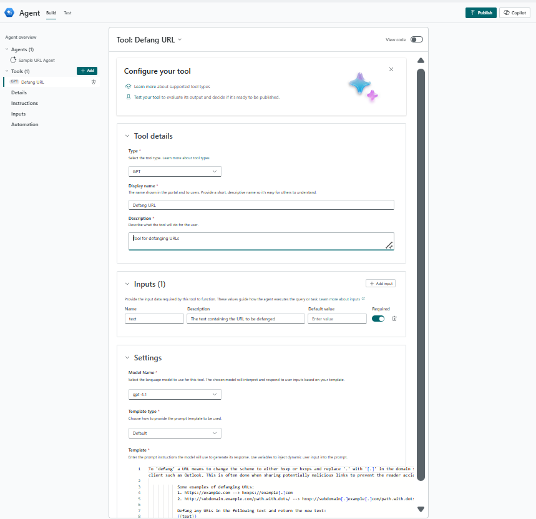Click the scroll-up arrow icon
Screen dimensions: 536x519
click(x=421, y=61)
